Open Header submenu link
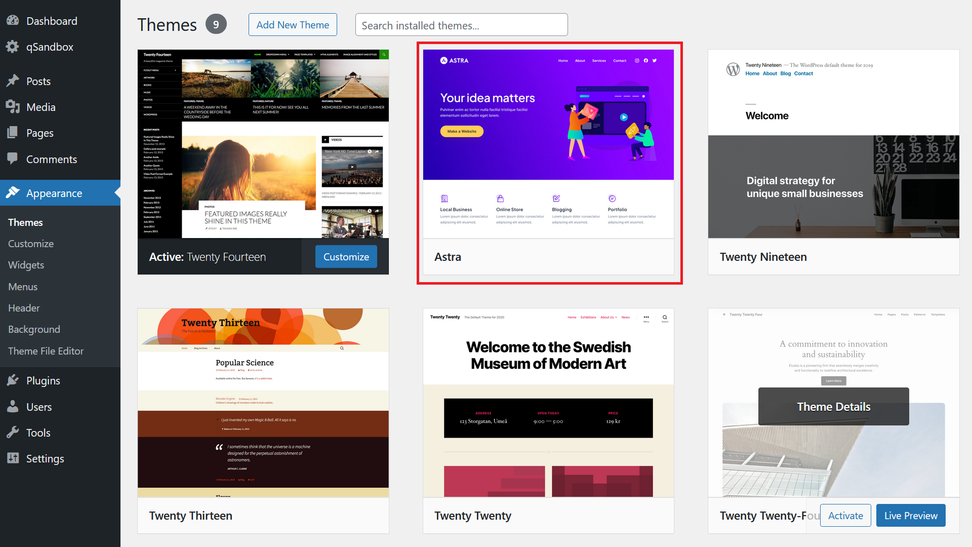Viewport: 972px width, 547px height. [24, 308]
